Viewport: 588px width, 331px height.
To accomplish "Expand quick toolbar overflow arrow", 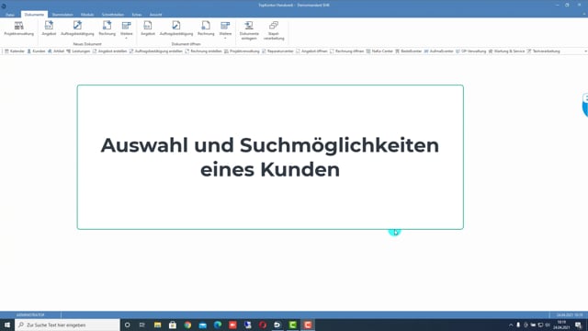I will (x=585, y=51).
